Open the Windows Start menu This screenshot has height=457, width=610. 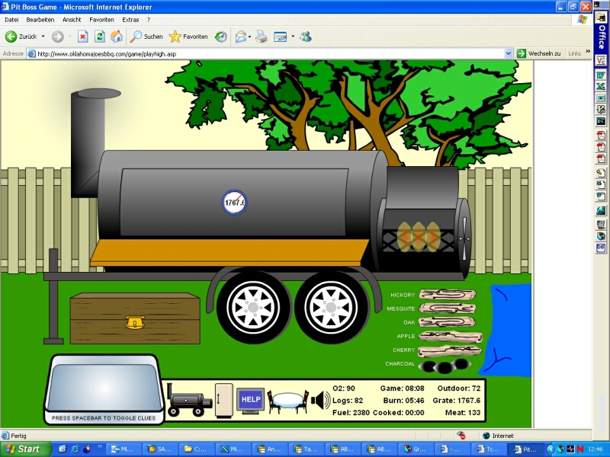[26, 449]
